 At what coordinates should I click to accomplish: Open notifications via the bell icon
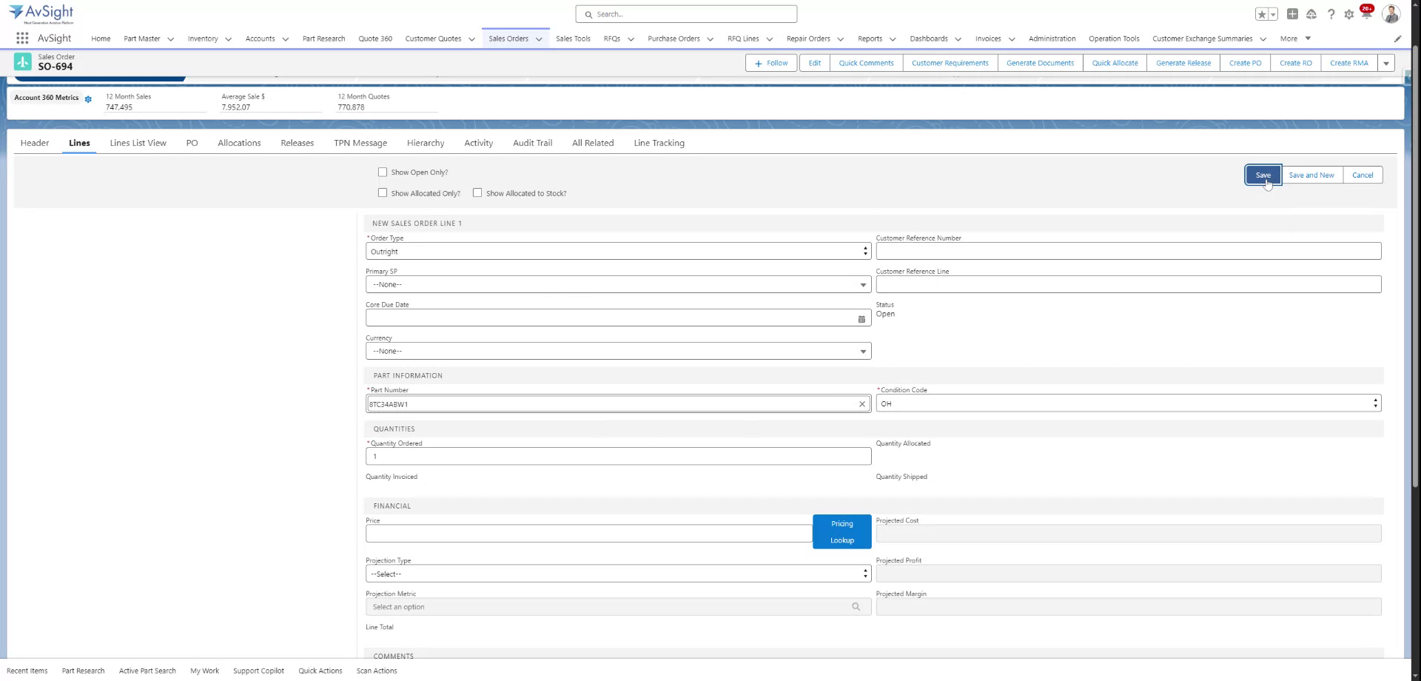(1367, 14)
